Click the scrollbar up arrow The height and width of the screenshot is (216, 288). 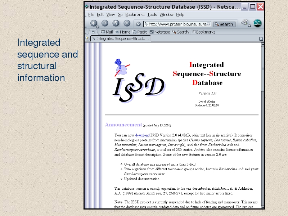(263, 44)
